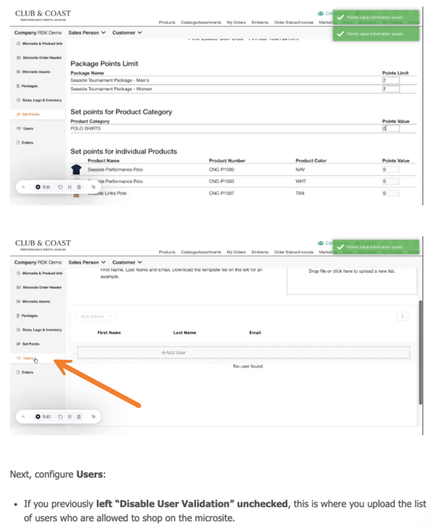
Task: Open the Emblems menu in the lower screenshot
Action: 260,252
